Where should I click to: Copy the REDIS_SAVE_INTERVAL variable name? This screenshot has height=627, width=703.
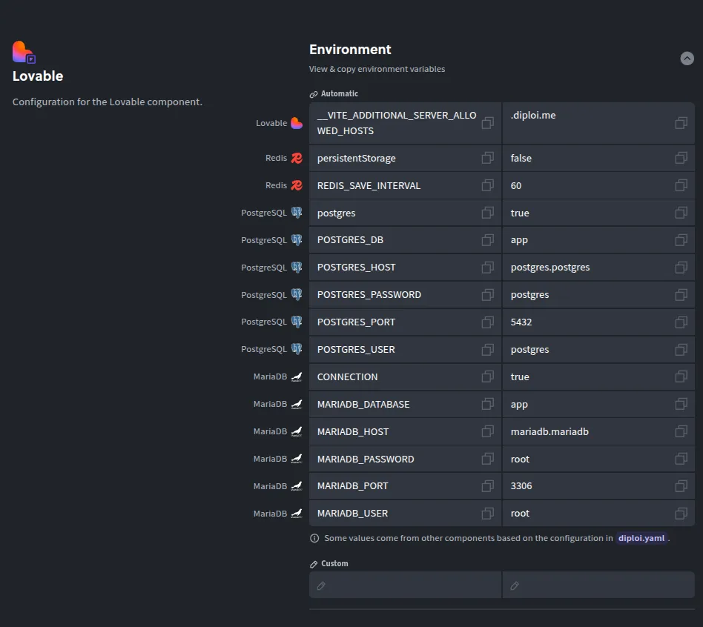[487, 185]
